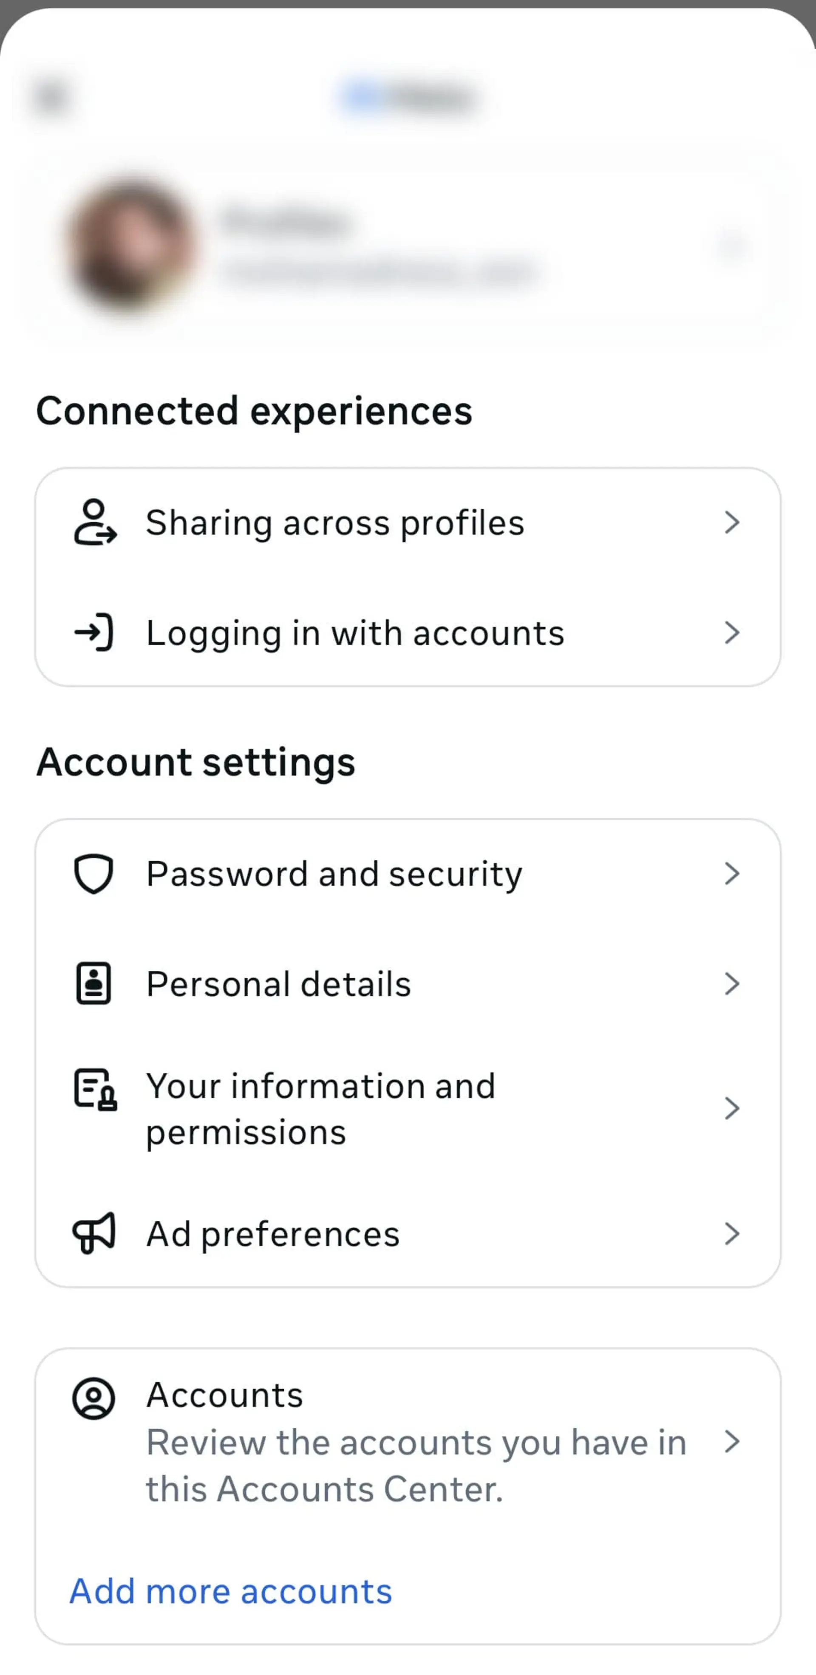Tap the Accounts profile circle icon
Viewport: 816px width, 1675px height.
click(93, 1398)
